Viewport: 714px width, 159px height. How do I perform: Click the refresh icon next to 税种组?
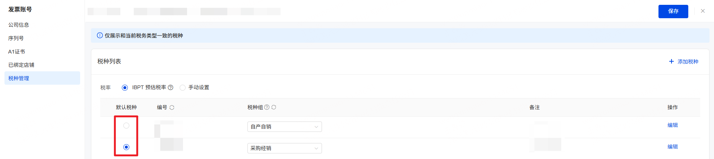[x=274, y=107]
